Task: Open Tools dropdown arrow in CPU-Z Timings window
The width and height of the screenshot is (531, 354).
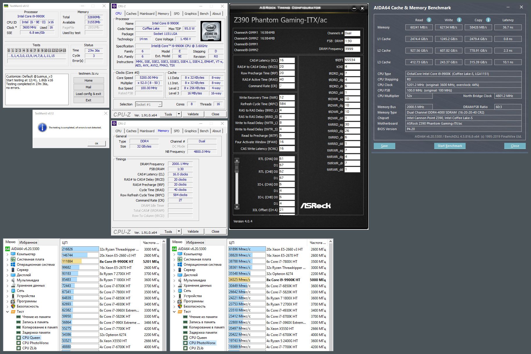Action: [179, 231]
